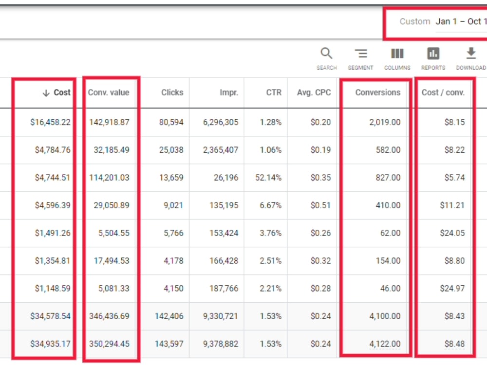Click conv. value 350,294.45
Screen dimensions: 487x365
click(109, 344)
